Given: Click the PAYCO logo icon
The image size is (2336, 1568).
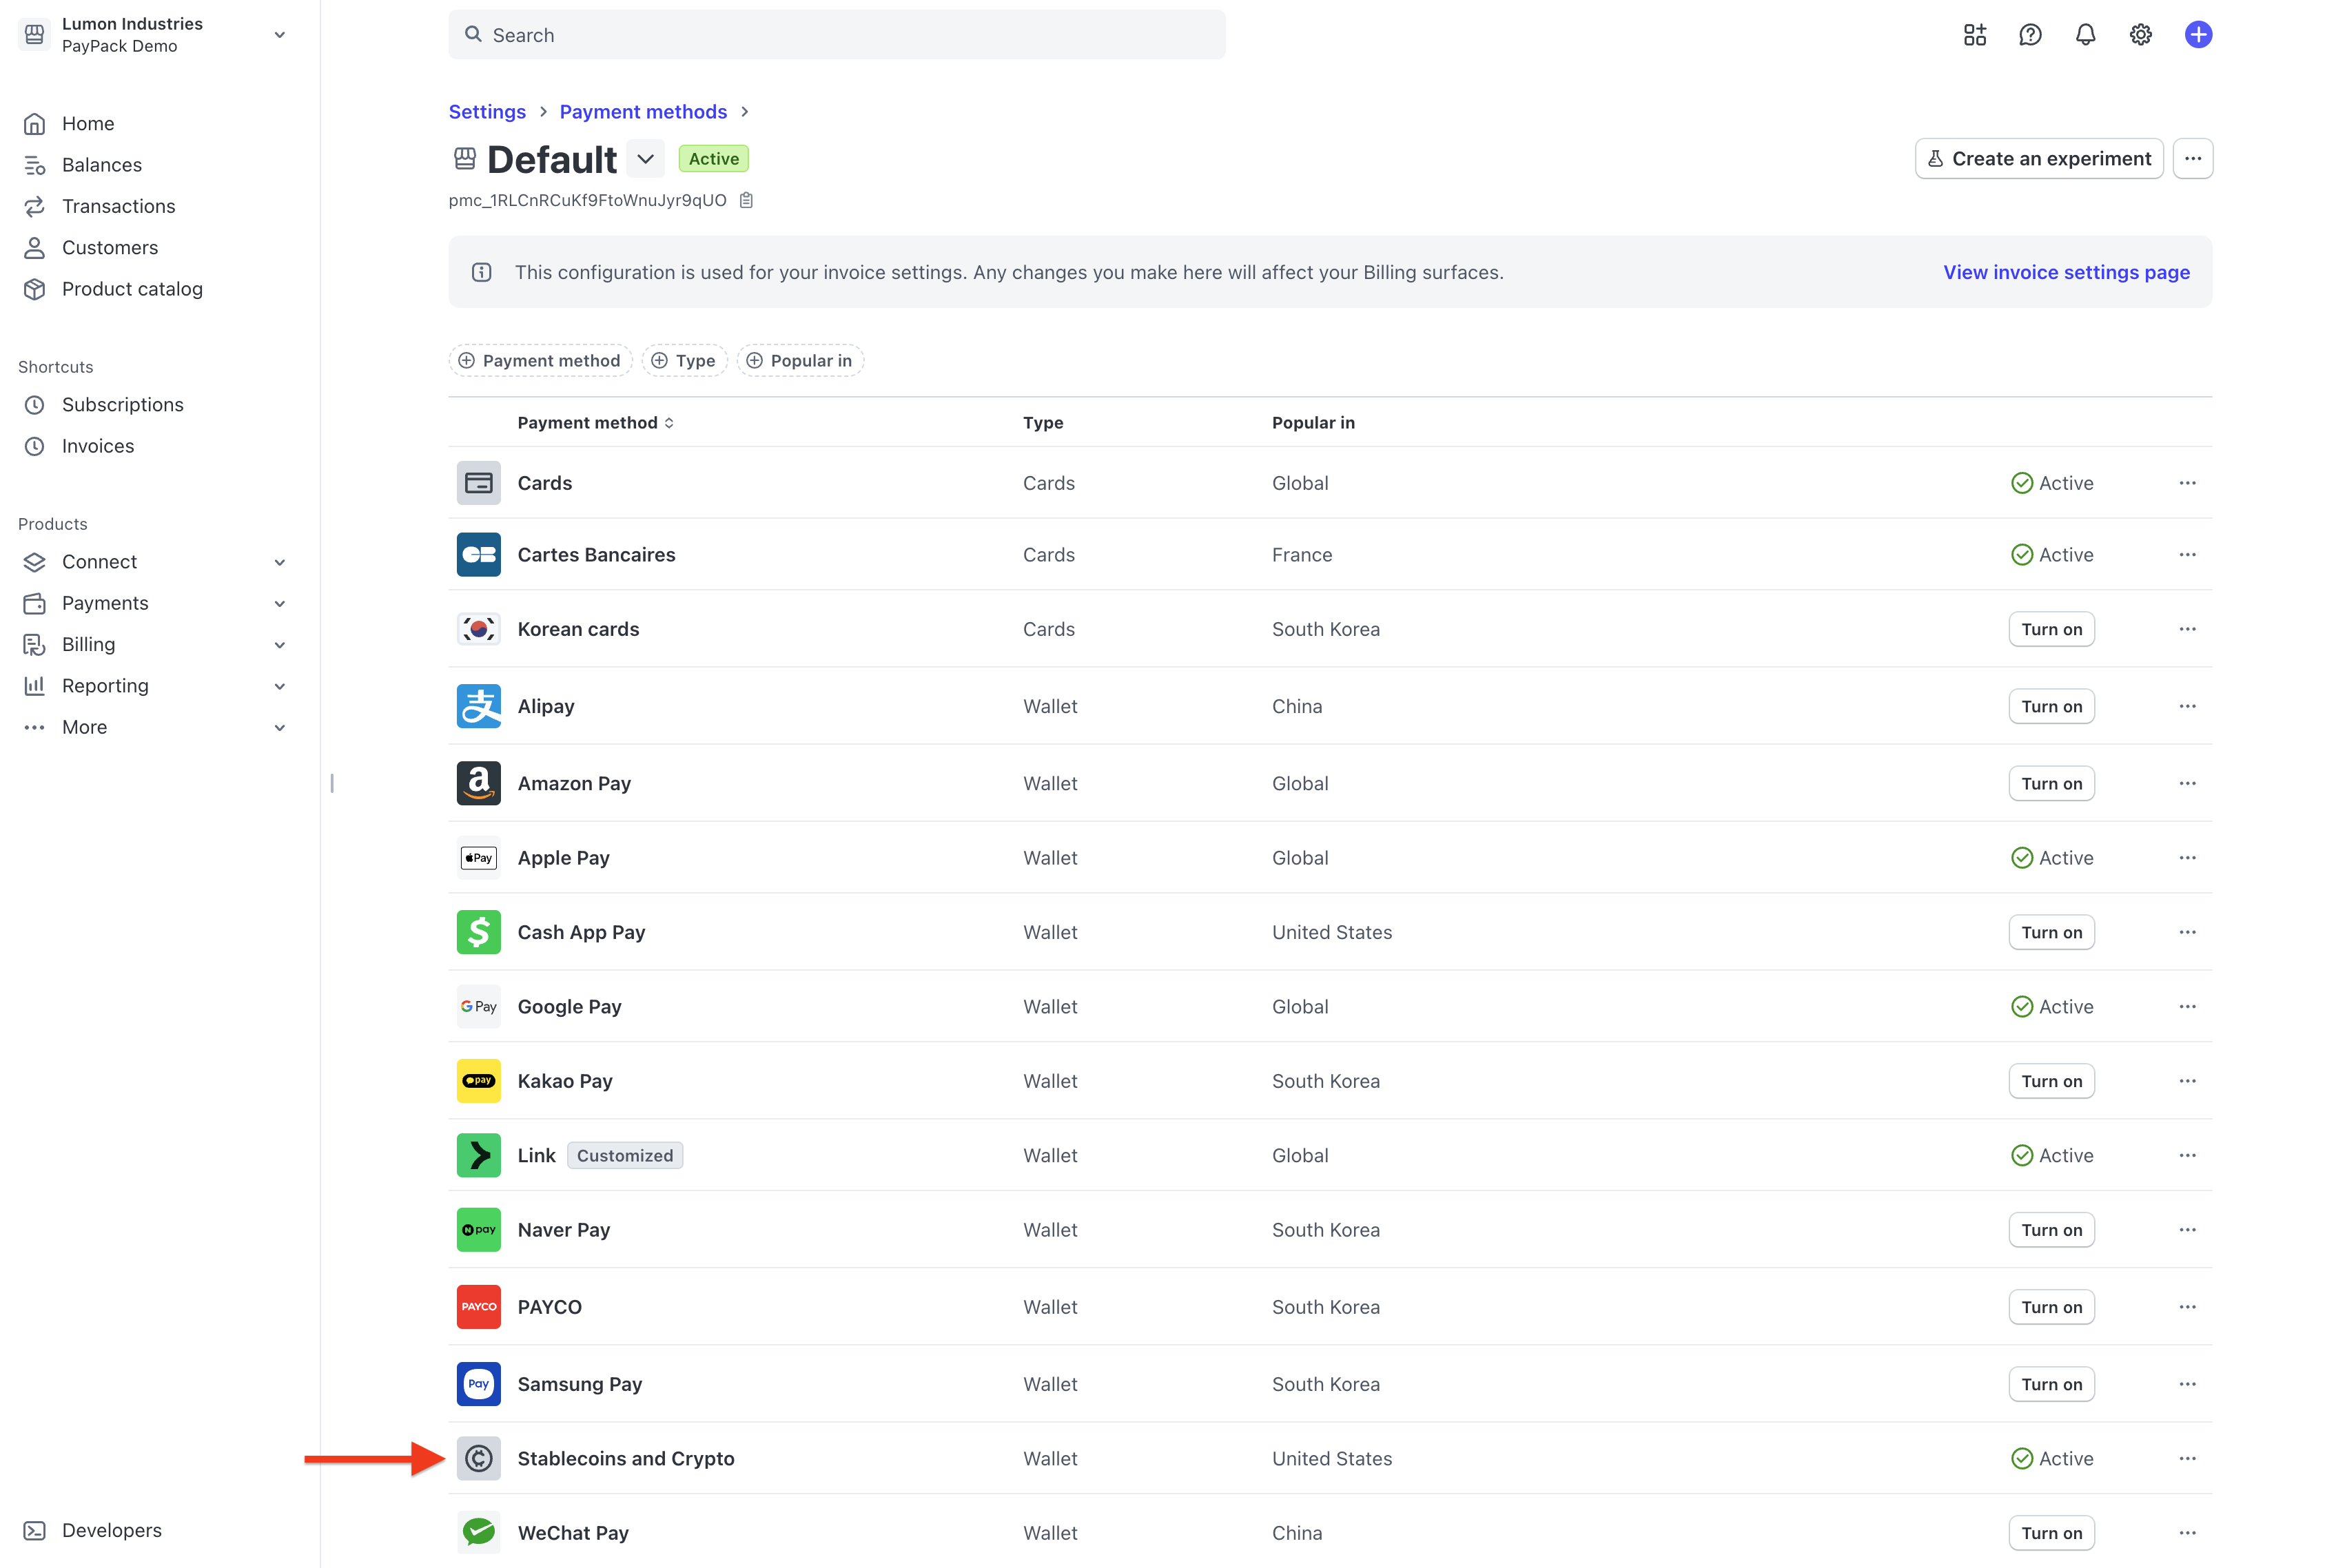Looking at the screenshot, I should [479, 1307].
